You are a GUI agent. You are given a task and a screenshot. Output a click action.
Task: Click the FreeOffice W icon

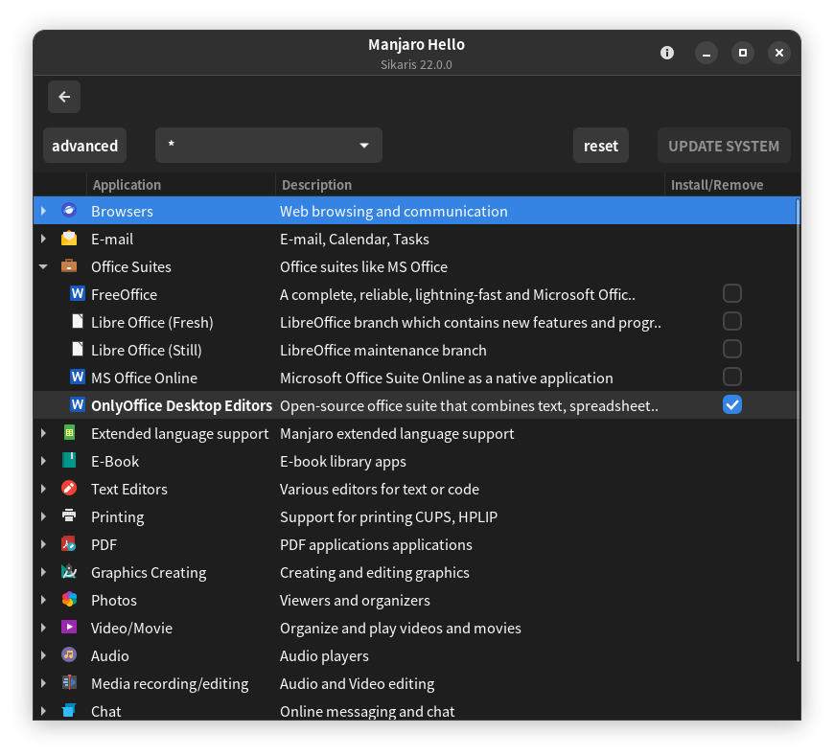pos(78,293)
